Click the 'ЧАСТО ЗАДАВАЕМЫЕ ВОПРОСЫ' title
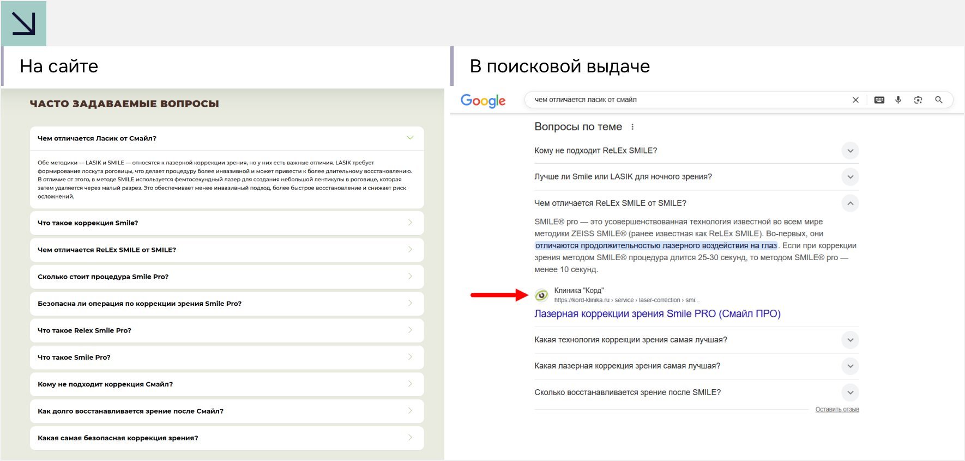Screen dimensions: 965x461 coord(124,104)
